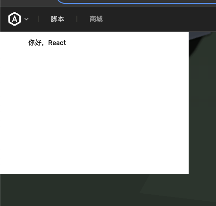
Task: Click the 你好 characters in the white panel
Action: (35, 43)
